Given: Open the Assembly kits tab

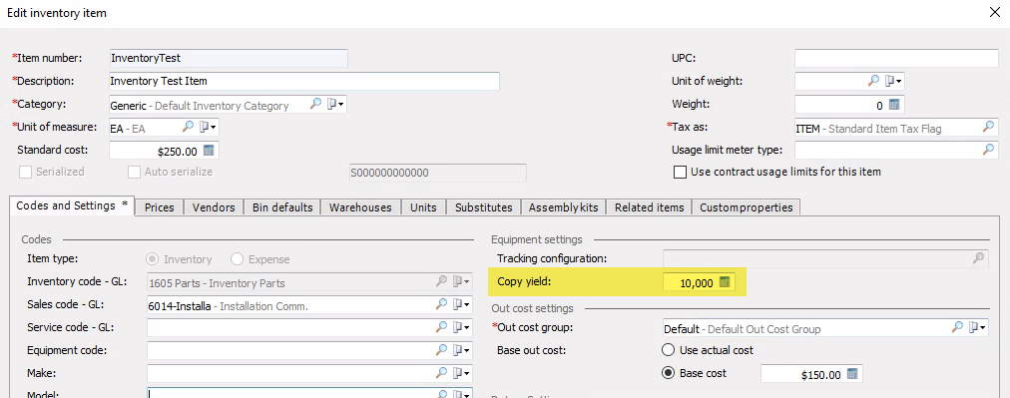Looking at the screenshot, I should pos(564,207).
